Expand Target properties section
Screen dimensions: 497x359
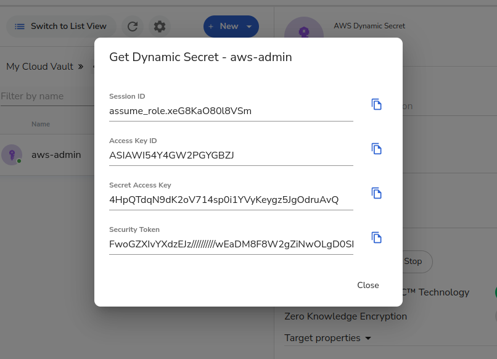(328, 338)
